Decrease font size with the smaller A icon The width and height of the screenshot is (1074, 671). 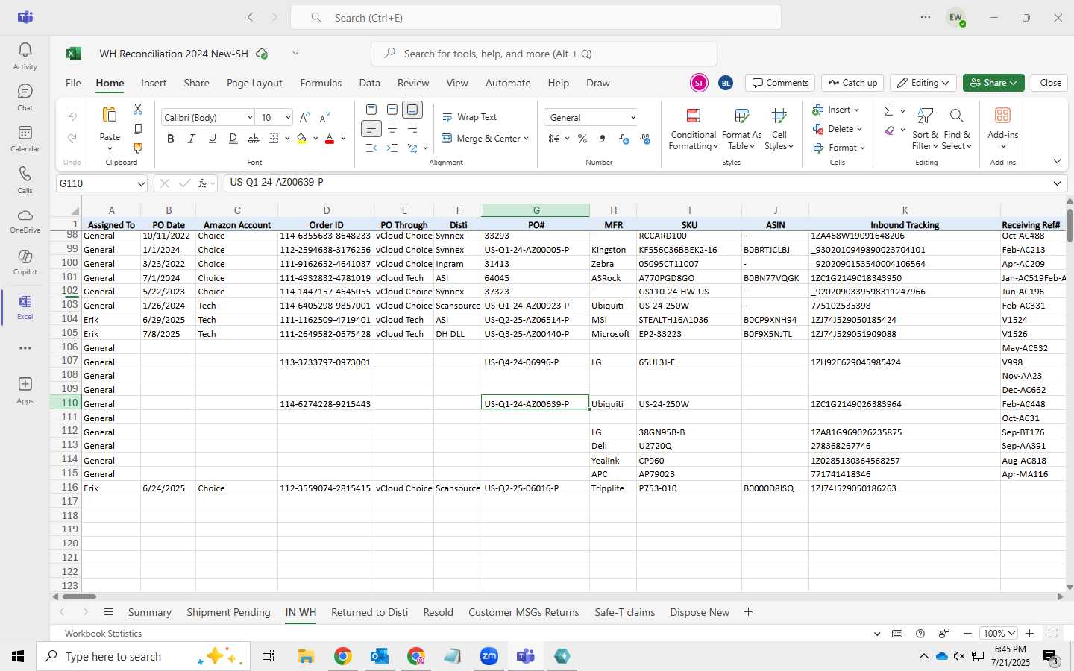coord(324,118)
